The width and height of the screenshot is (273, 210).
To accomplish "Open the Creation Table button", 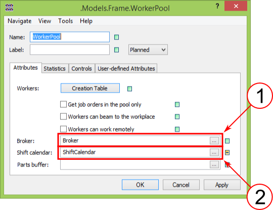I will coord(90,88).
